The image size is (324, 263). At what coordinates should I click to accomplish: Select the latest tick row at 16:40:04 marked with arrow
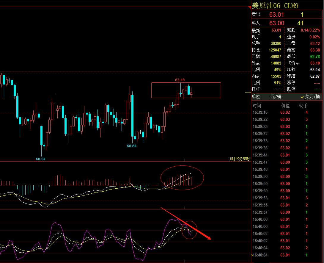point(287,255)
